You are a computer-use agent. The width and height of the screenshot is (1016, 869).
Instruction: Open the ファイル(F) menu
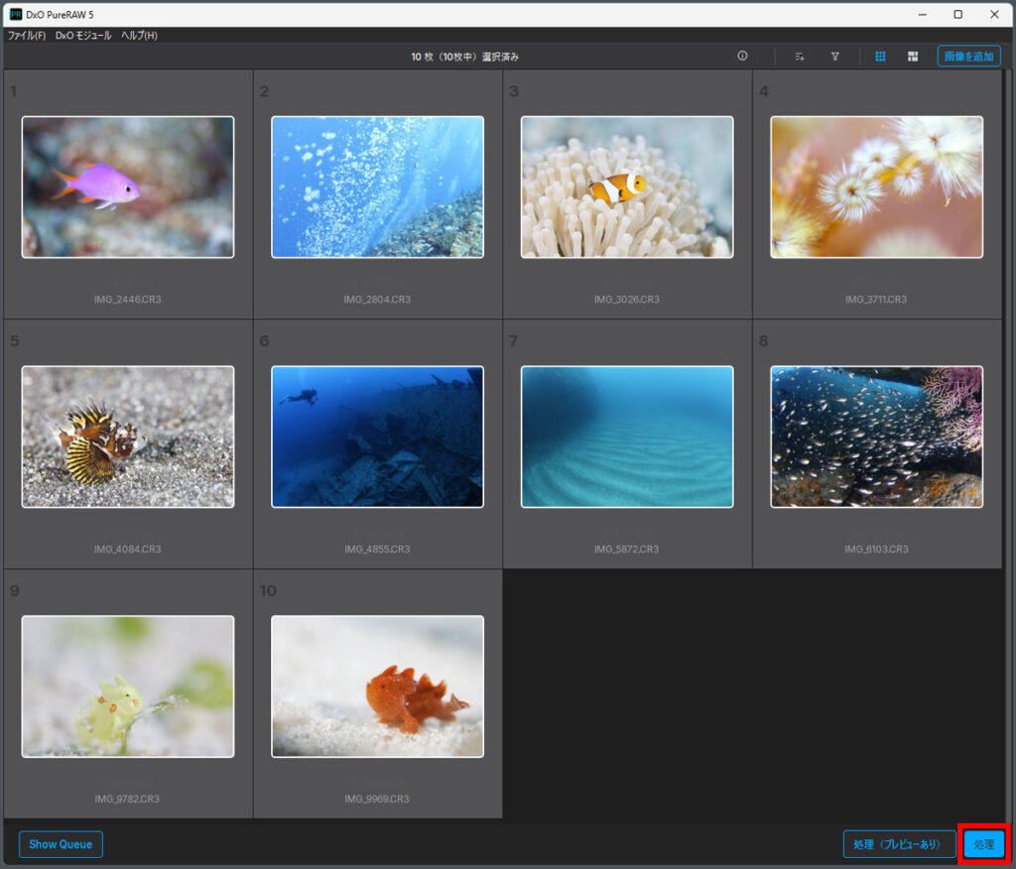pos(27,35)
